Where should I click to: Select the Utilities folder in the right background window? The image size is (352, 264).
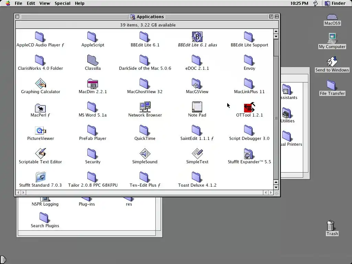coord(286,113)
